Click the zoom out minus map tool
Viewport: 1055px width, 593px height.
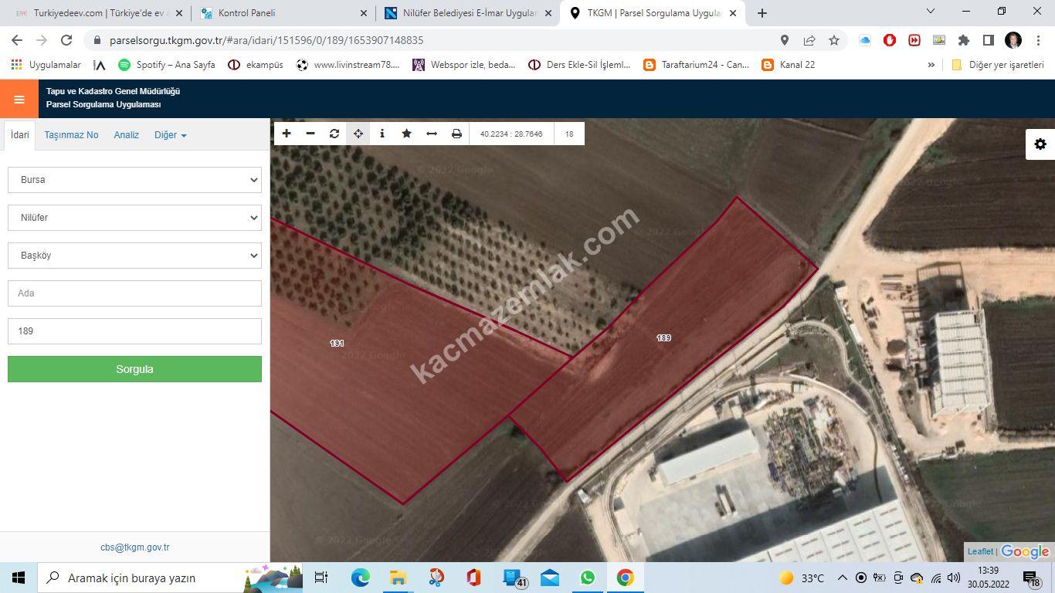click(x=310, y=134)
